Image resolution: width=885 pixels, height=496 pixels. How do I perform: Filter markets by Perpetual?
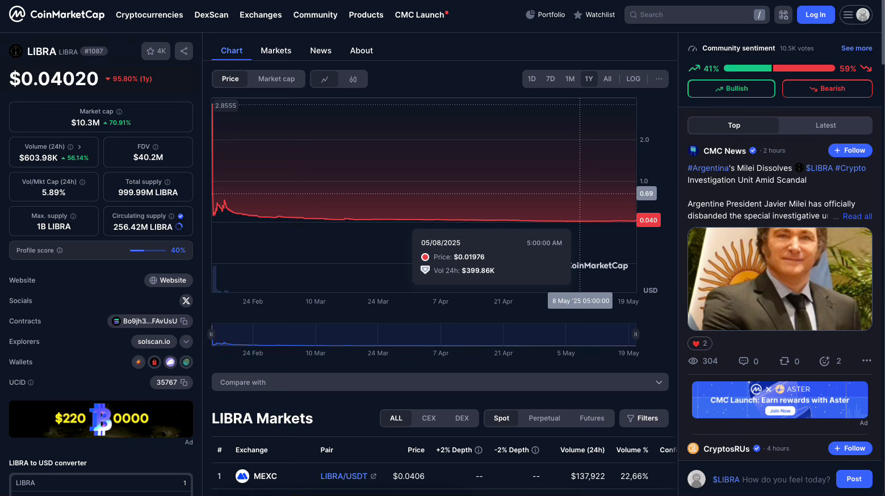[x=544, y=418]
